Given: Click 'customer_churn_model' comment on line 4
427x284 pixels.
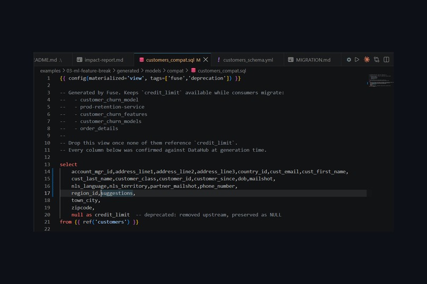Looking at the screenshot, I should click(x=109, y=100).
